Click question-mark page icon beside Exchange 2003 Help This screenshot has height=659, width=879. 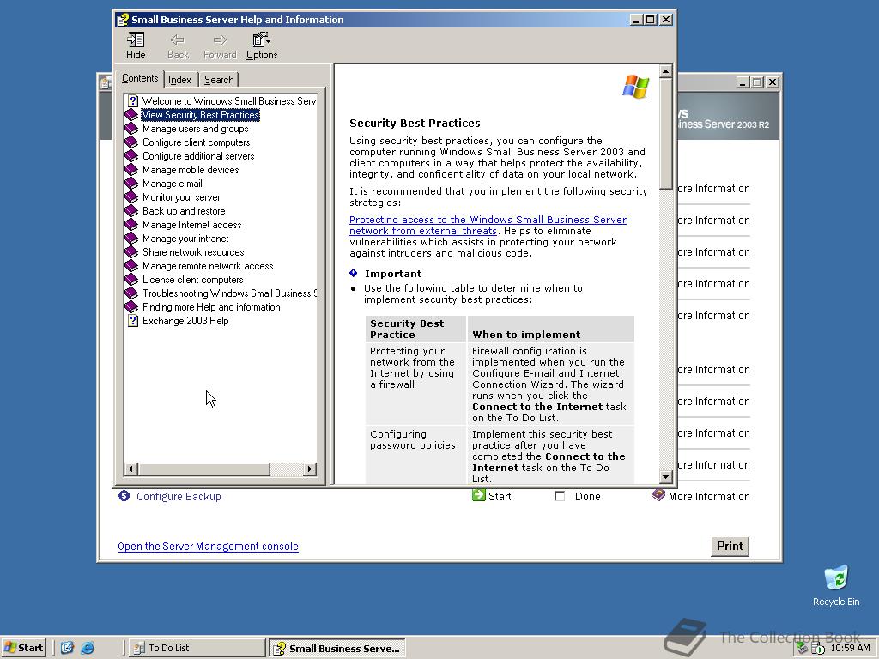tap(132, 321)
